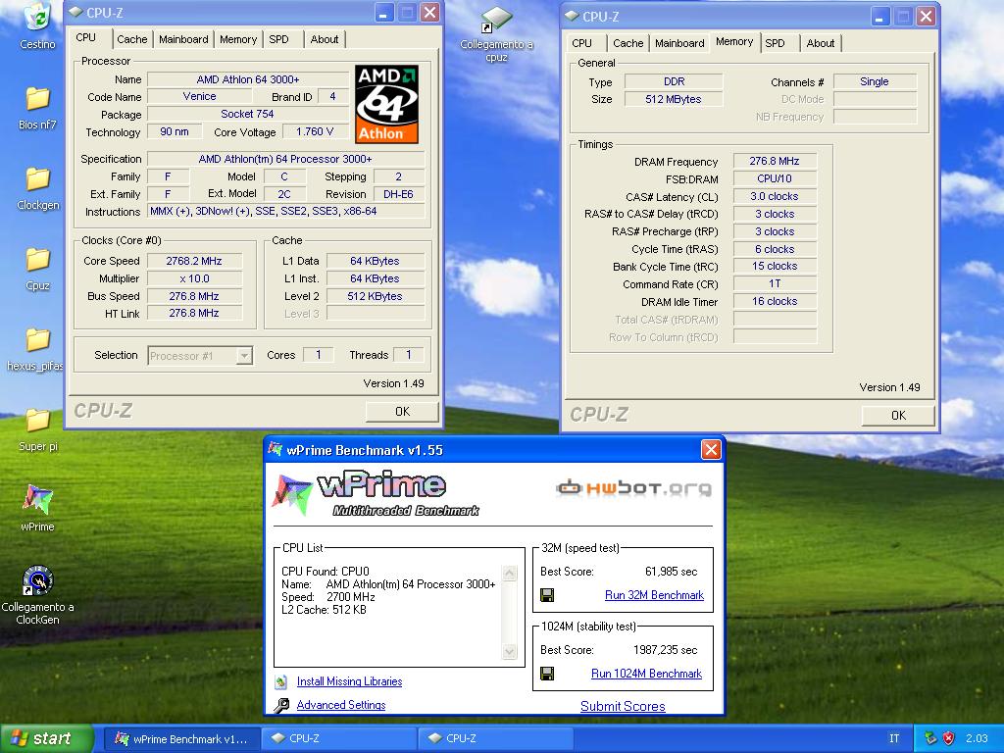
Task: Click the Size 512 MBytes value
Action: [x=673, y=99]
